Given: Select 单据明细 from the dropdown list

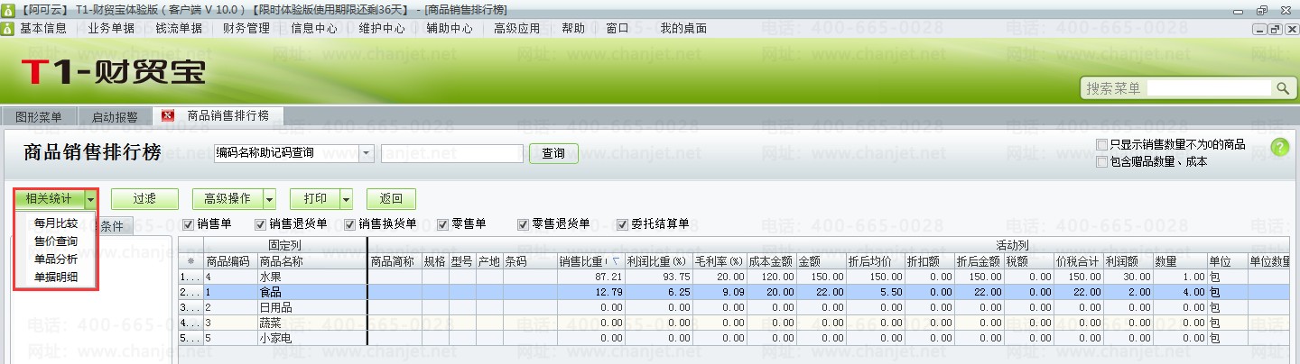Looking at the screenshot, I should pos(56,278).
